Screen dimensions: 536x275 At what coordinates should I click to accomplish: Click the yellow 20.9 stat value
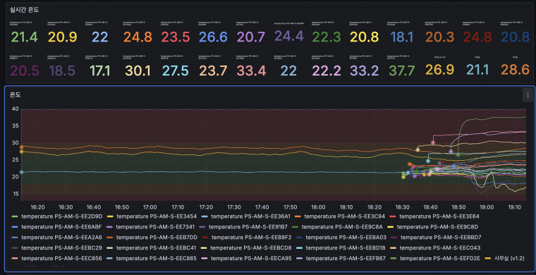pyautogui.click(x=62, y=37)
